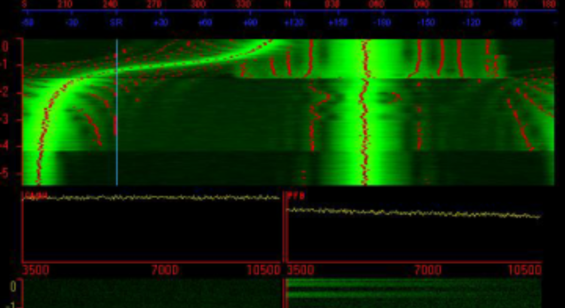Click the 10500 mark in left spectrum panel

pyautogui.click(x=263, y=270)
